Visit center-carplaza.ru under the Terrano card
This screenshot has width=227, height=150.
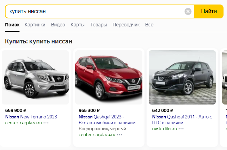click(x=23, y=123)
